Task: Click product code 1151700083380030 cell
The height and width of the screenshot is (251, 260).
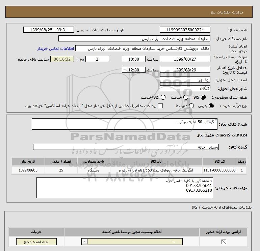Action: point(219,170)
